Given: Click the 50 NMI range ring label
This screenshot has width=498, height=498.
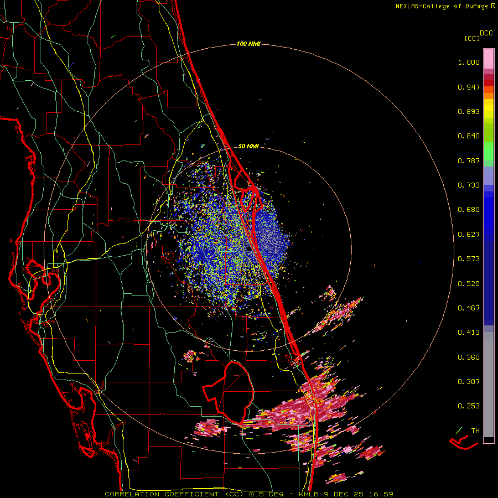Looking at the screenshot, I should click(x=248, y=146).
